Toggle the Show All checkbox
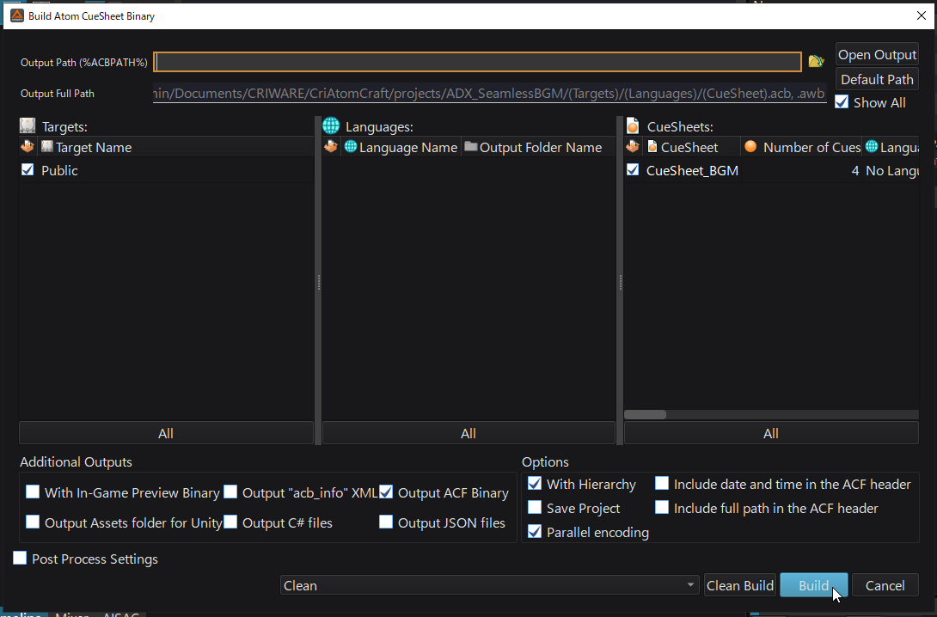Viewport: 937px width, 617px height. click(842, 102)
